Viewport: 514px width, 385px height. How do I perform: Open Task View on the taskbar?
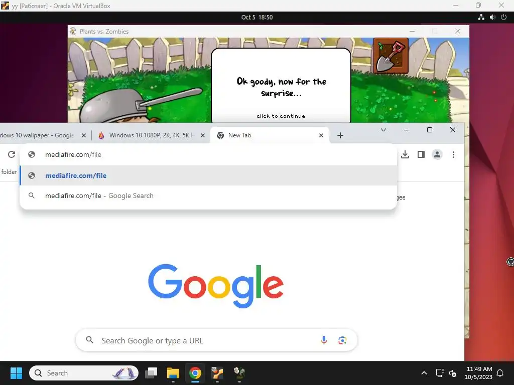coord(151,373)
